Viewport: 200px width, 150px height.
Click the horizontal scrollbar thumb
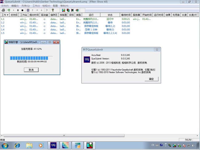click(64, 136)
